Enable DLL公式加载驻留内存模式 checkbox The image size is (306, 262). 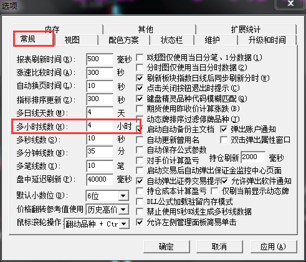pyautogui.click(x=140, y=201)
